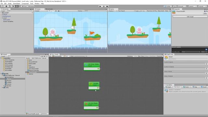Open the Layout dropdown
The width and height of the screenshot is (208, 117).
point(202,6)
